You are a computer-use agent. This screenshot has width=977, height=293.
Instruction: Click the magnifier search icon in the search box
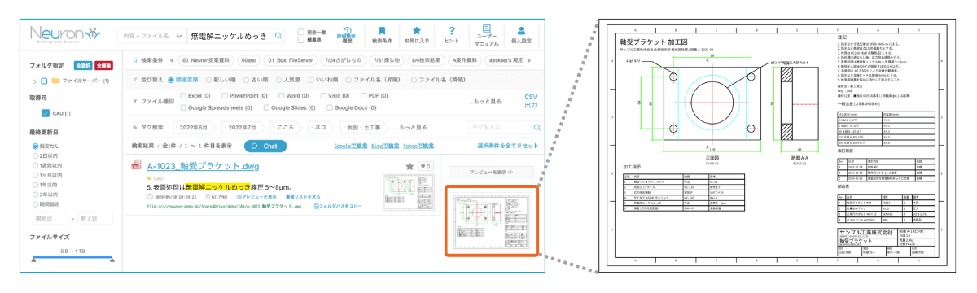pyautogui.click(x=278, y=36)
